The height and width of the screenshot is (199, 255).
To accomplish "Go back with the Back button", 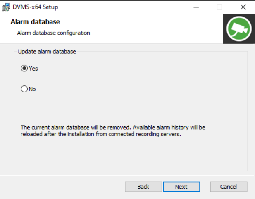I will tap(143, 187).
